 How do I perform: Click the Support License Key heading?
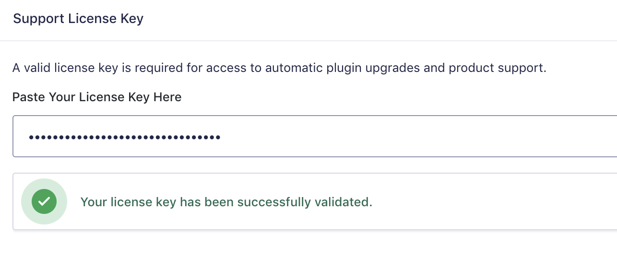pyautogui.click(x=78, y=19)
